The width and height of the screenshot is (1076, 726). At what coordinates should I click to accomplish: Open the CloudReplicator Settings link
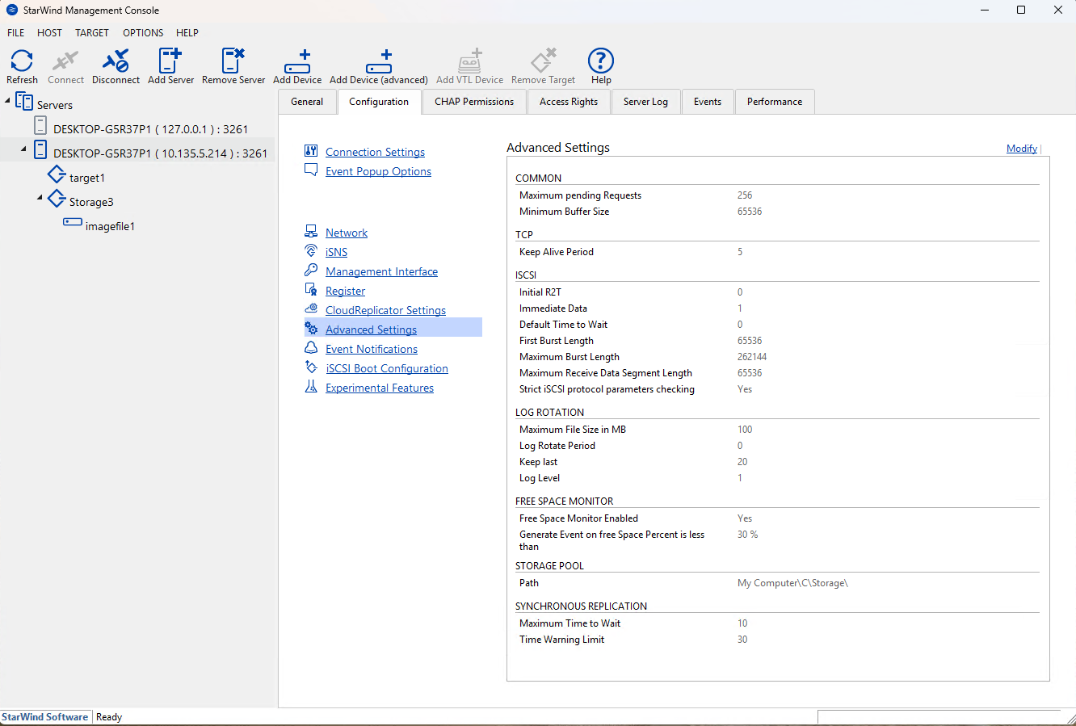(385, 310)
